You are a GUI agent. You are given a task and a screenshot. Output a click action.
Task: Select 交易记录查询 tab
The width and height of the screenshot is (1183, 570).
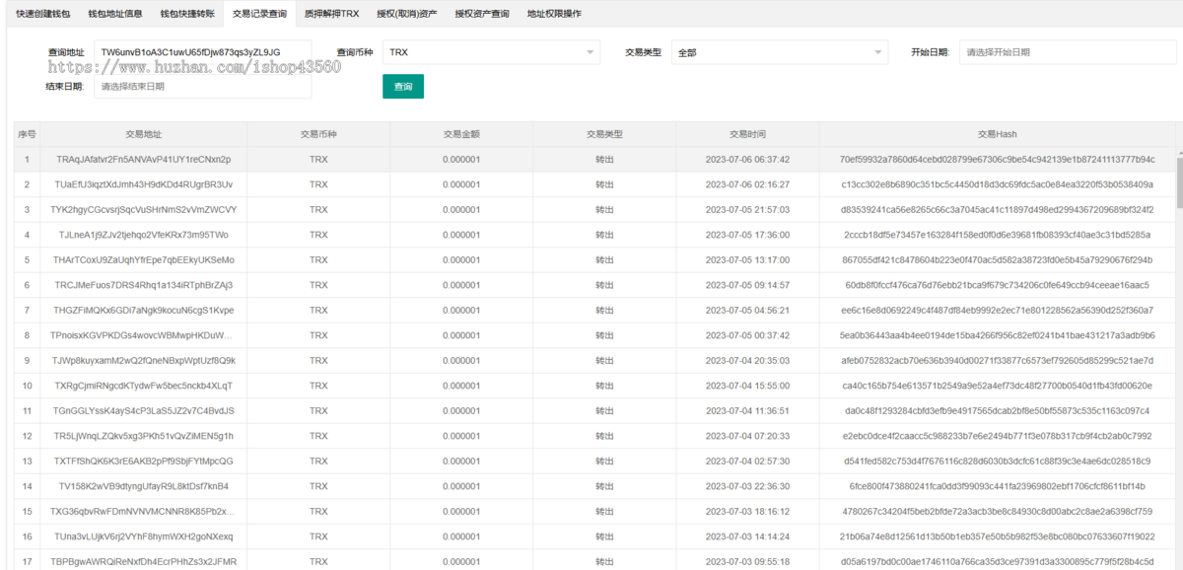click(259, 14)
